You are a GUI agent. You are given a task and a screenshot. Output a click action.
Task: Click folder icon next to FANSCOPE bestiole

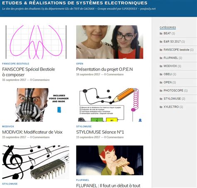click(x=161, y=50)
